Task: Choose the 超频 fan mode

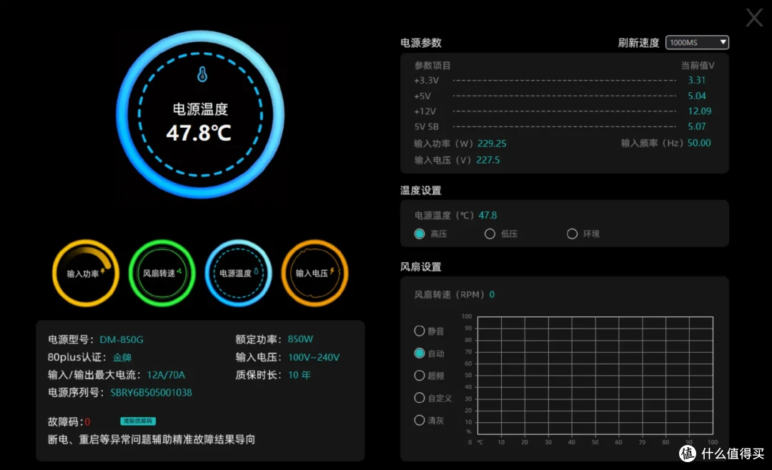Action: 420,376
